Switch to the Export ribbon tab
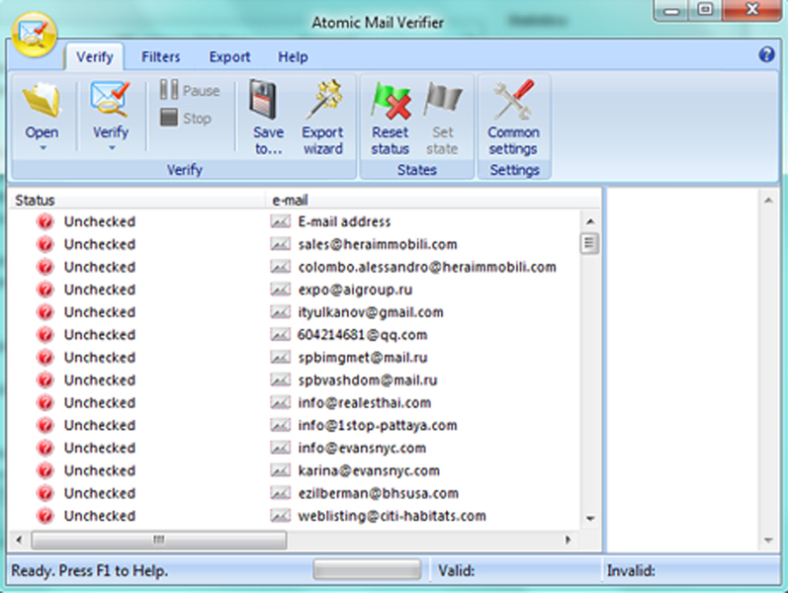The image size is (788, 593). pyautogui.click(x=229, y=56)
